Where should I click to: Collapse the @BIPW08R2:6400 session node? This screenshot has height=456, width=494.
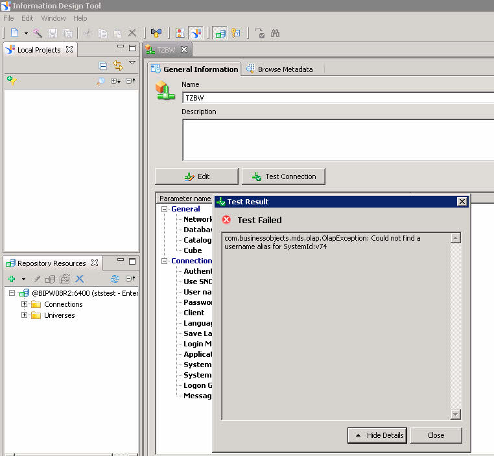point(12,293)
